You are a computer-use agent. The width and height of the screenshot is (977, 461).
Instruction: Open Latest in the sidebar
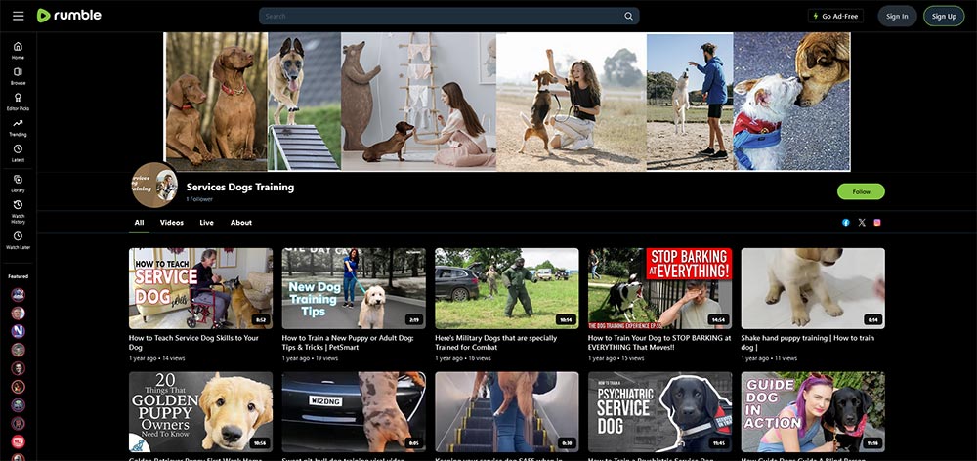click(x=18, y=153)
